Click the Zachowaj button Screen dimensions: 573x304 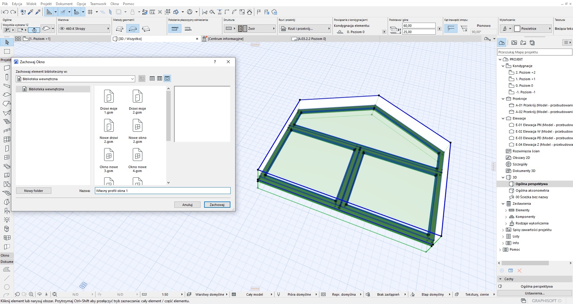tap(217, 205)
